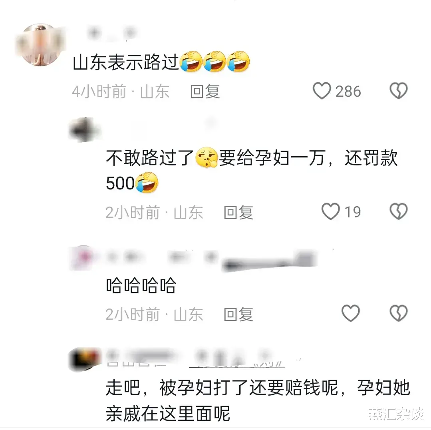Open avatar of '不敢路过了' commenter

(84, 130)
